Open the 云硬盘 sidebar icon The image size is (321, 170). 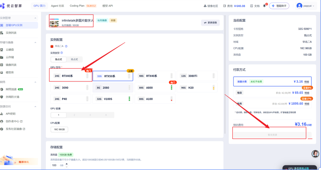2,50
